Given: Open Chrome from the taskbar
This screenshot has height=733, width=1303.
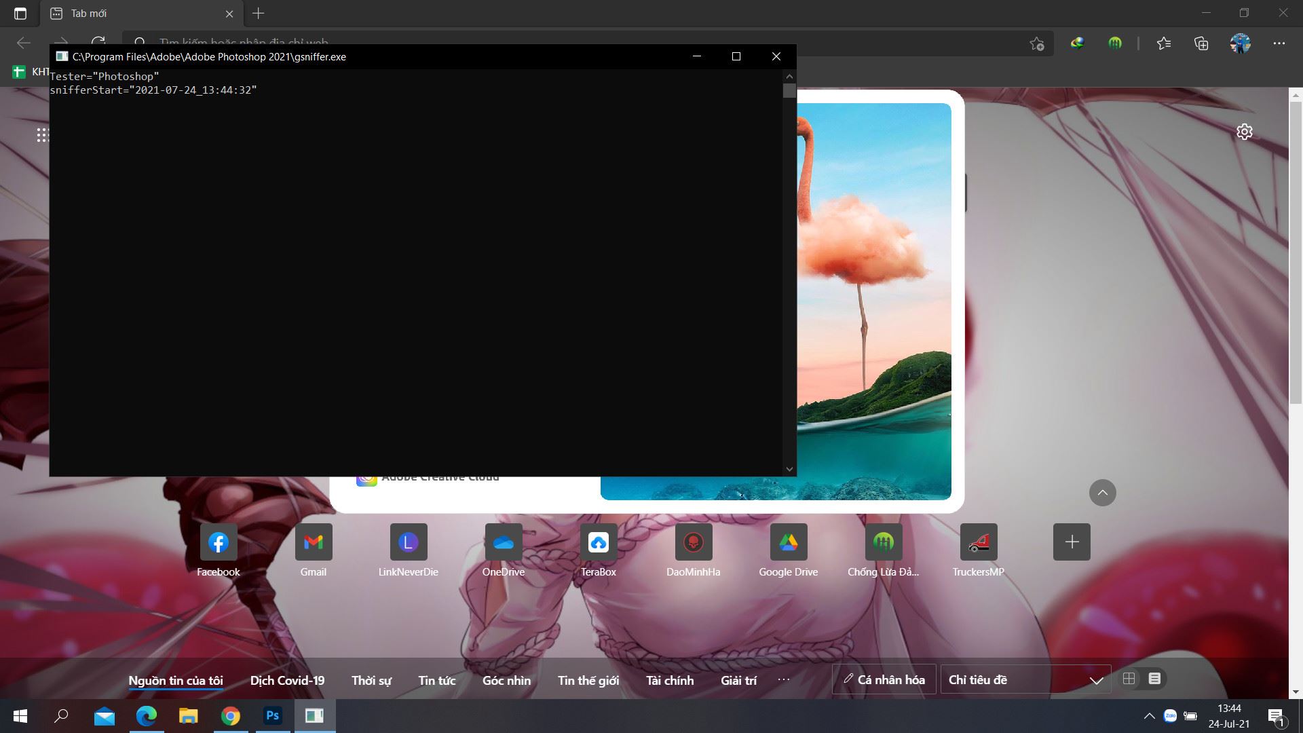Looking at the screenshot, I should [231, 716].
